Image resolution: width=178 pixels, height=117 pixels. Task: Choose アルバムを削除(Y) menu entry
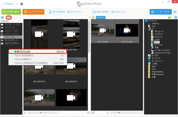tap(38, 59)
